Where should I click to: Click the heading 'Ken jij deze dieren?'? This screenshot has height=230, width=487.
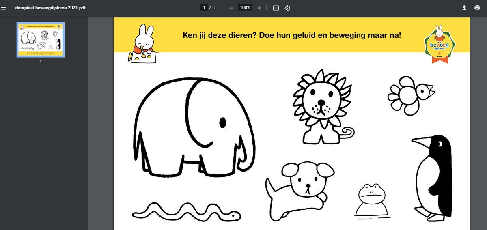220,35
